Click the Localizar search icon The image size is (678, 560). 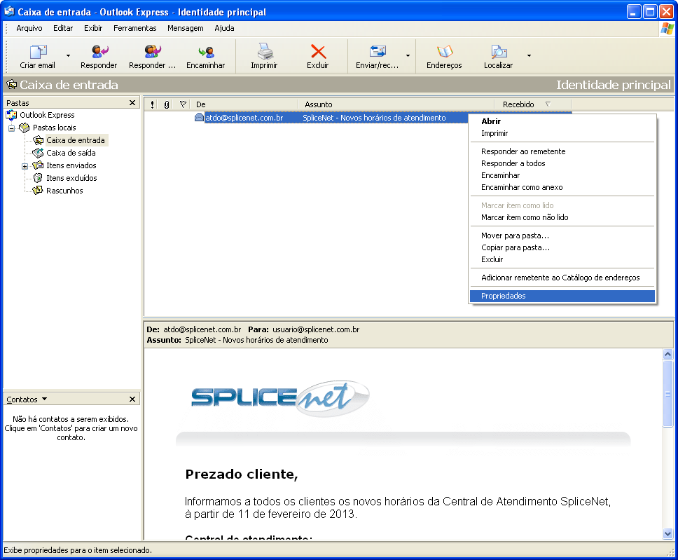(x=499, y=51)
